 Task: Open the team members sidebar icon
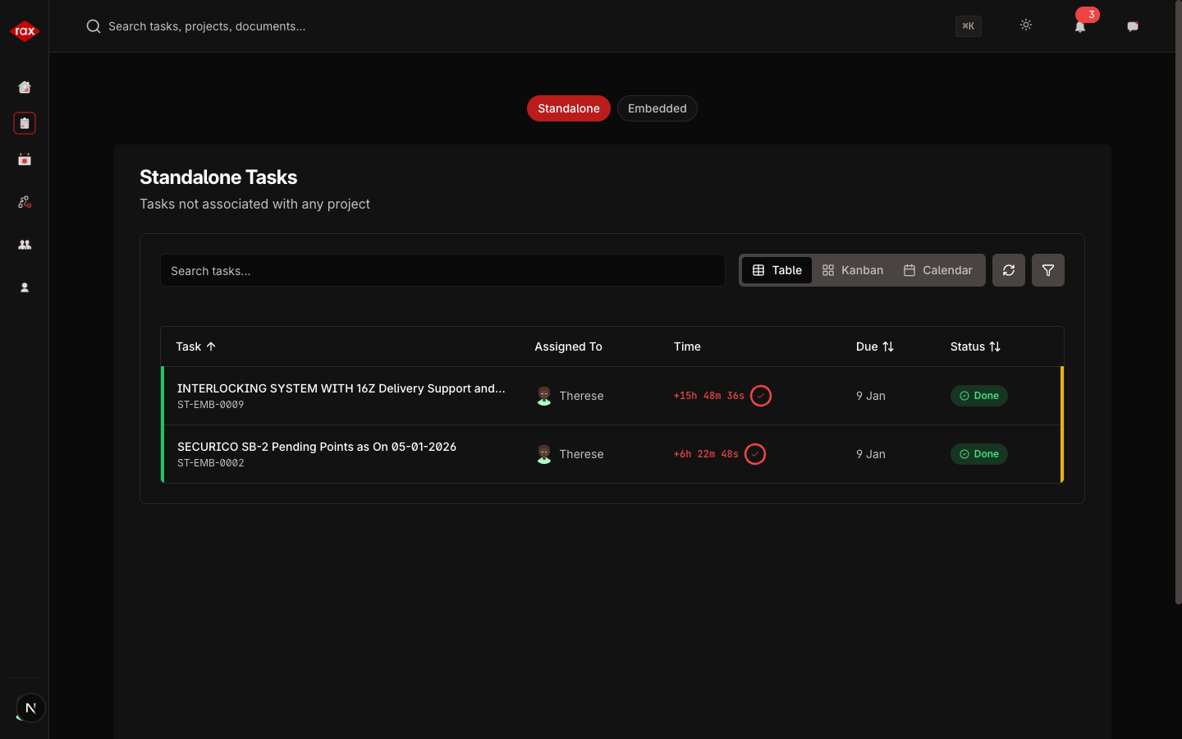tap(25, 245)
